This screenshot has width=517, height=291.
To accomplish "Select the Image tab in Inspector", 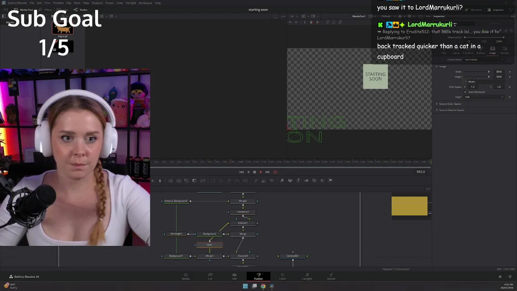I will click(x=492, y=51).
